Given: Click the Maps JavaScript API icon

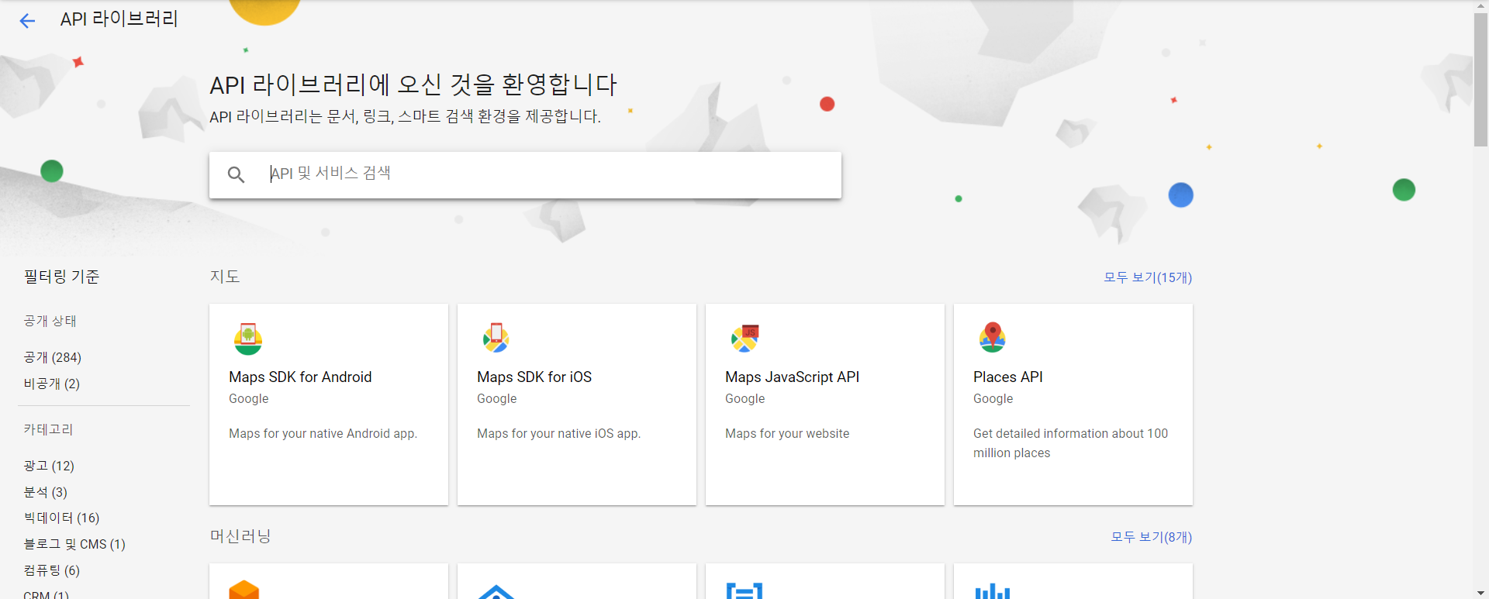Looking at the screenshot, I should point(744,338).
